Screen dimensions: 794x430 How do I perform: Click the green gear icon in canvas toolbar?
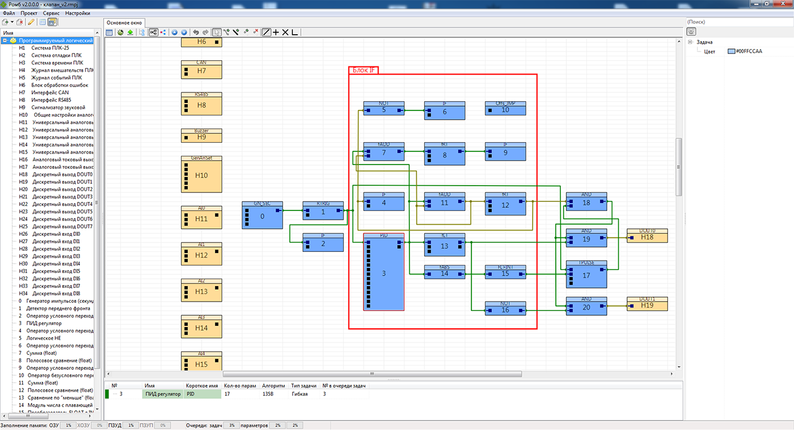[x=120, y=32]
